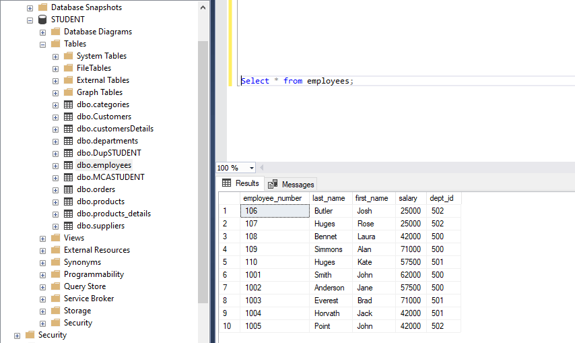Click the dbo.products table icon

click(68, 201)
